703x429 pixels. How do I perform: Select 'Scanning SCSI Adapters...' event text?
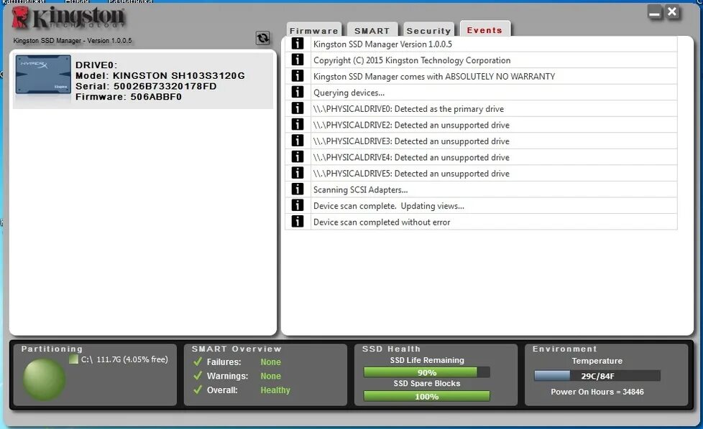[x=360, y=189]
